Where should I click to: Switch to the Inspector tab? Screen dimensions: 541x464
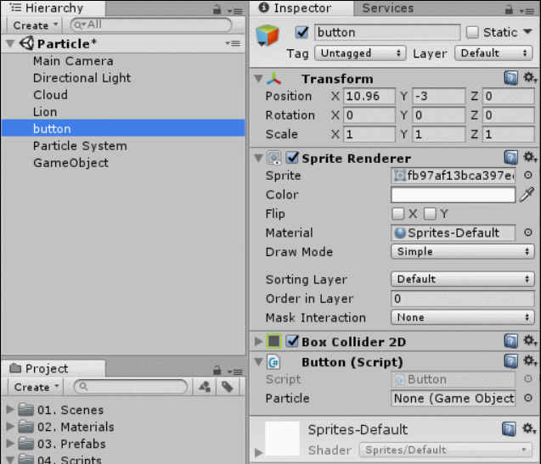tap(301, 8)
